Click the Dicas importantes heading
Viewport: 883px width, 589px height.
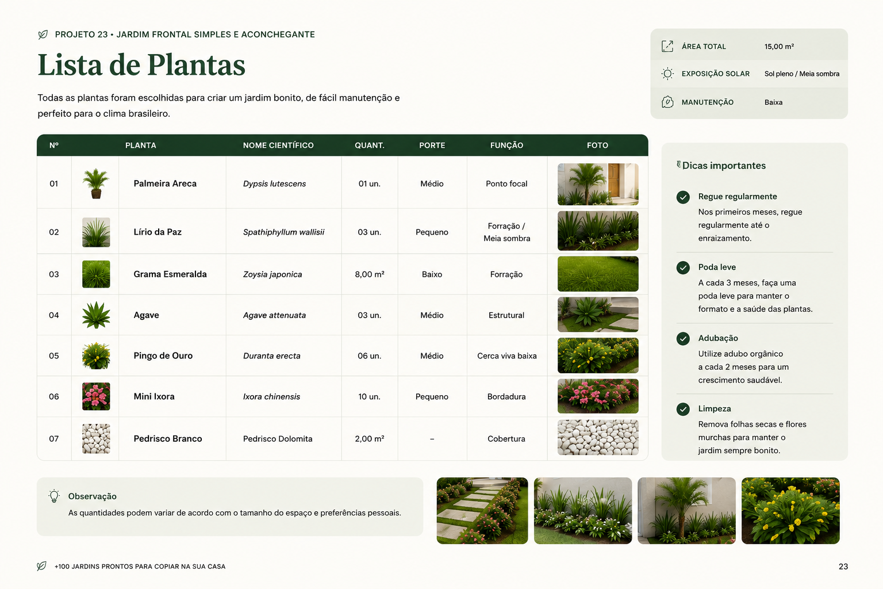[724, 166]
